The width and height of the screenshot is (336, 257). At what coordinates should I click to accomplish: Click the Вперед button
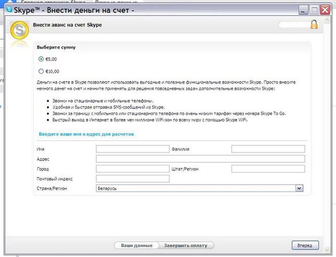tap(305, 245)
